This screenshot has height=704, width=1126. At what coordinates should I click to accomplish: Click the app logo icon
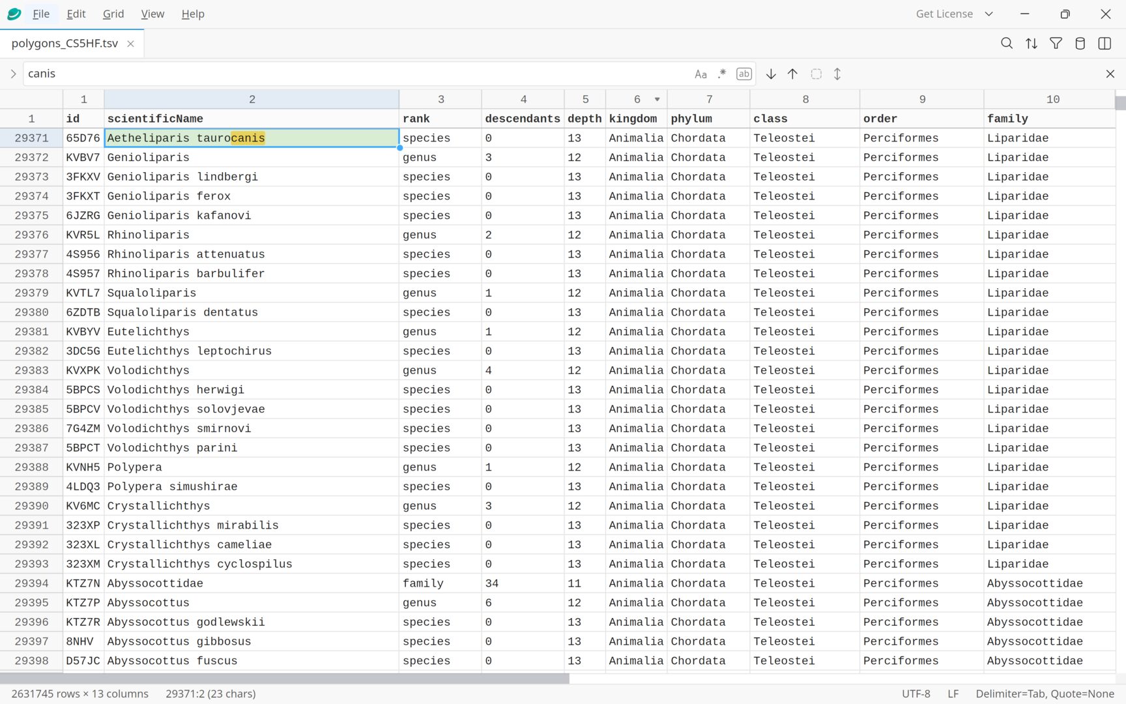(x=14, y=14)
